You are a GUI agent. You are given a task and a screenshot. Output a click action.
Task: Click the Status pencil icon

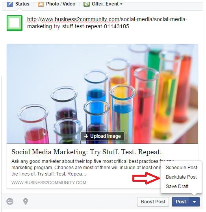coord(10,4)
